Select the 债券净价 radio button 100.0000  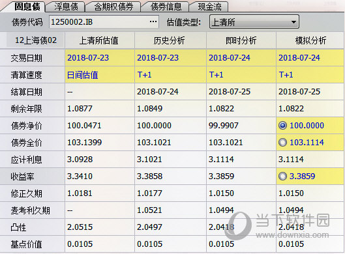pos(282,126)
